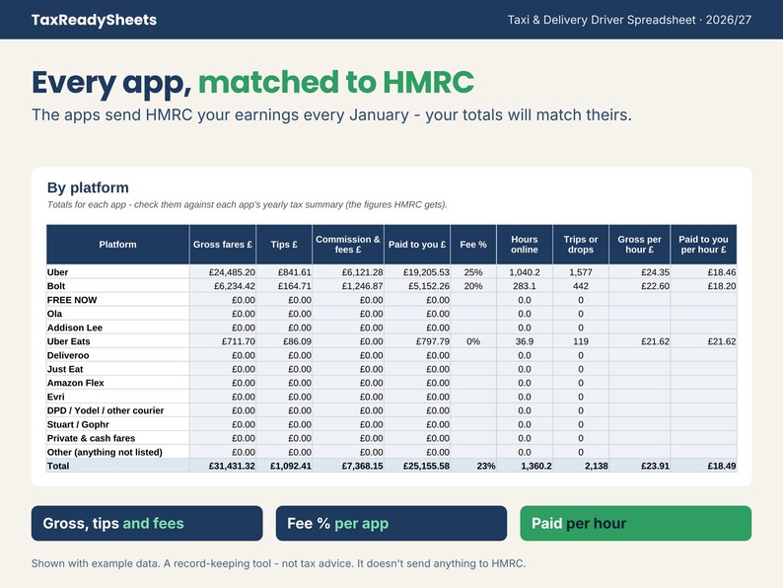
Task: Click total trips cell 2,138
Action: (581, 466)
